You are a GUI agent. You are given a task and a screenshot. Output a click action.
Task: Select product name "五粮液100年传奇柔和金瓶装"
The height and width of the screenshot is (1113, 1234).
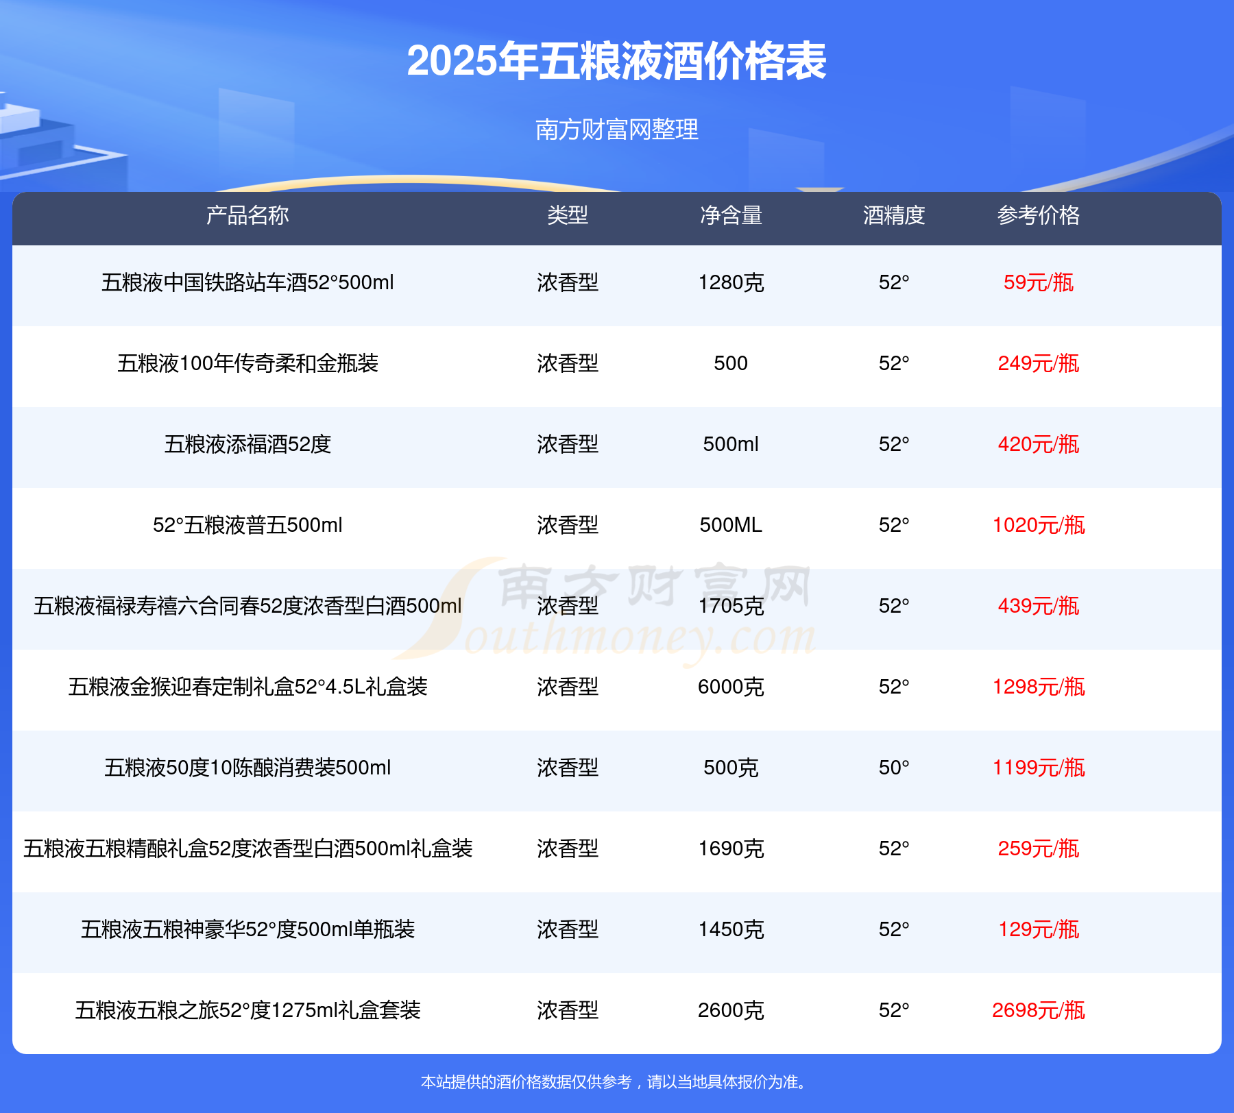point(247,363)
